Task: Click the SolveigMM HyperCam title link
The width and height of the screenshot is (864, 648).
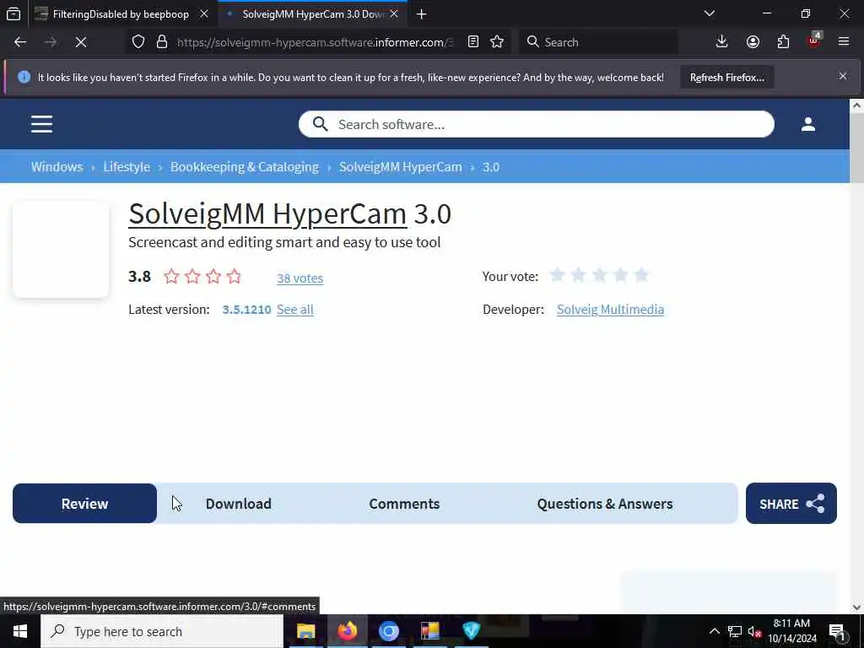Action: click(267, 213)
